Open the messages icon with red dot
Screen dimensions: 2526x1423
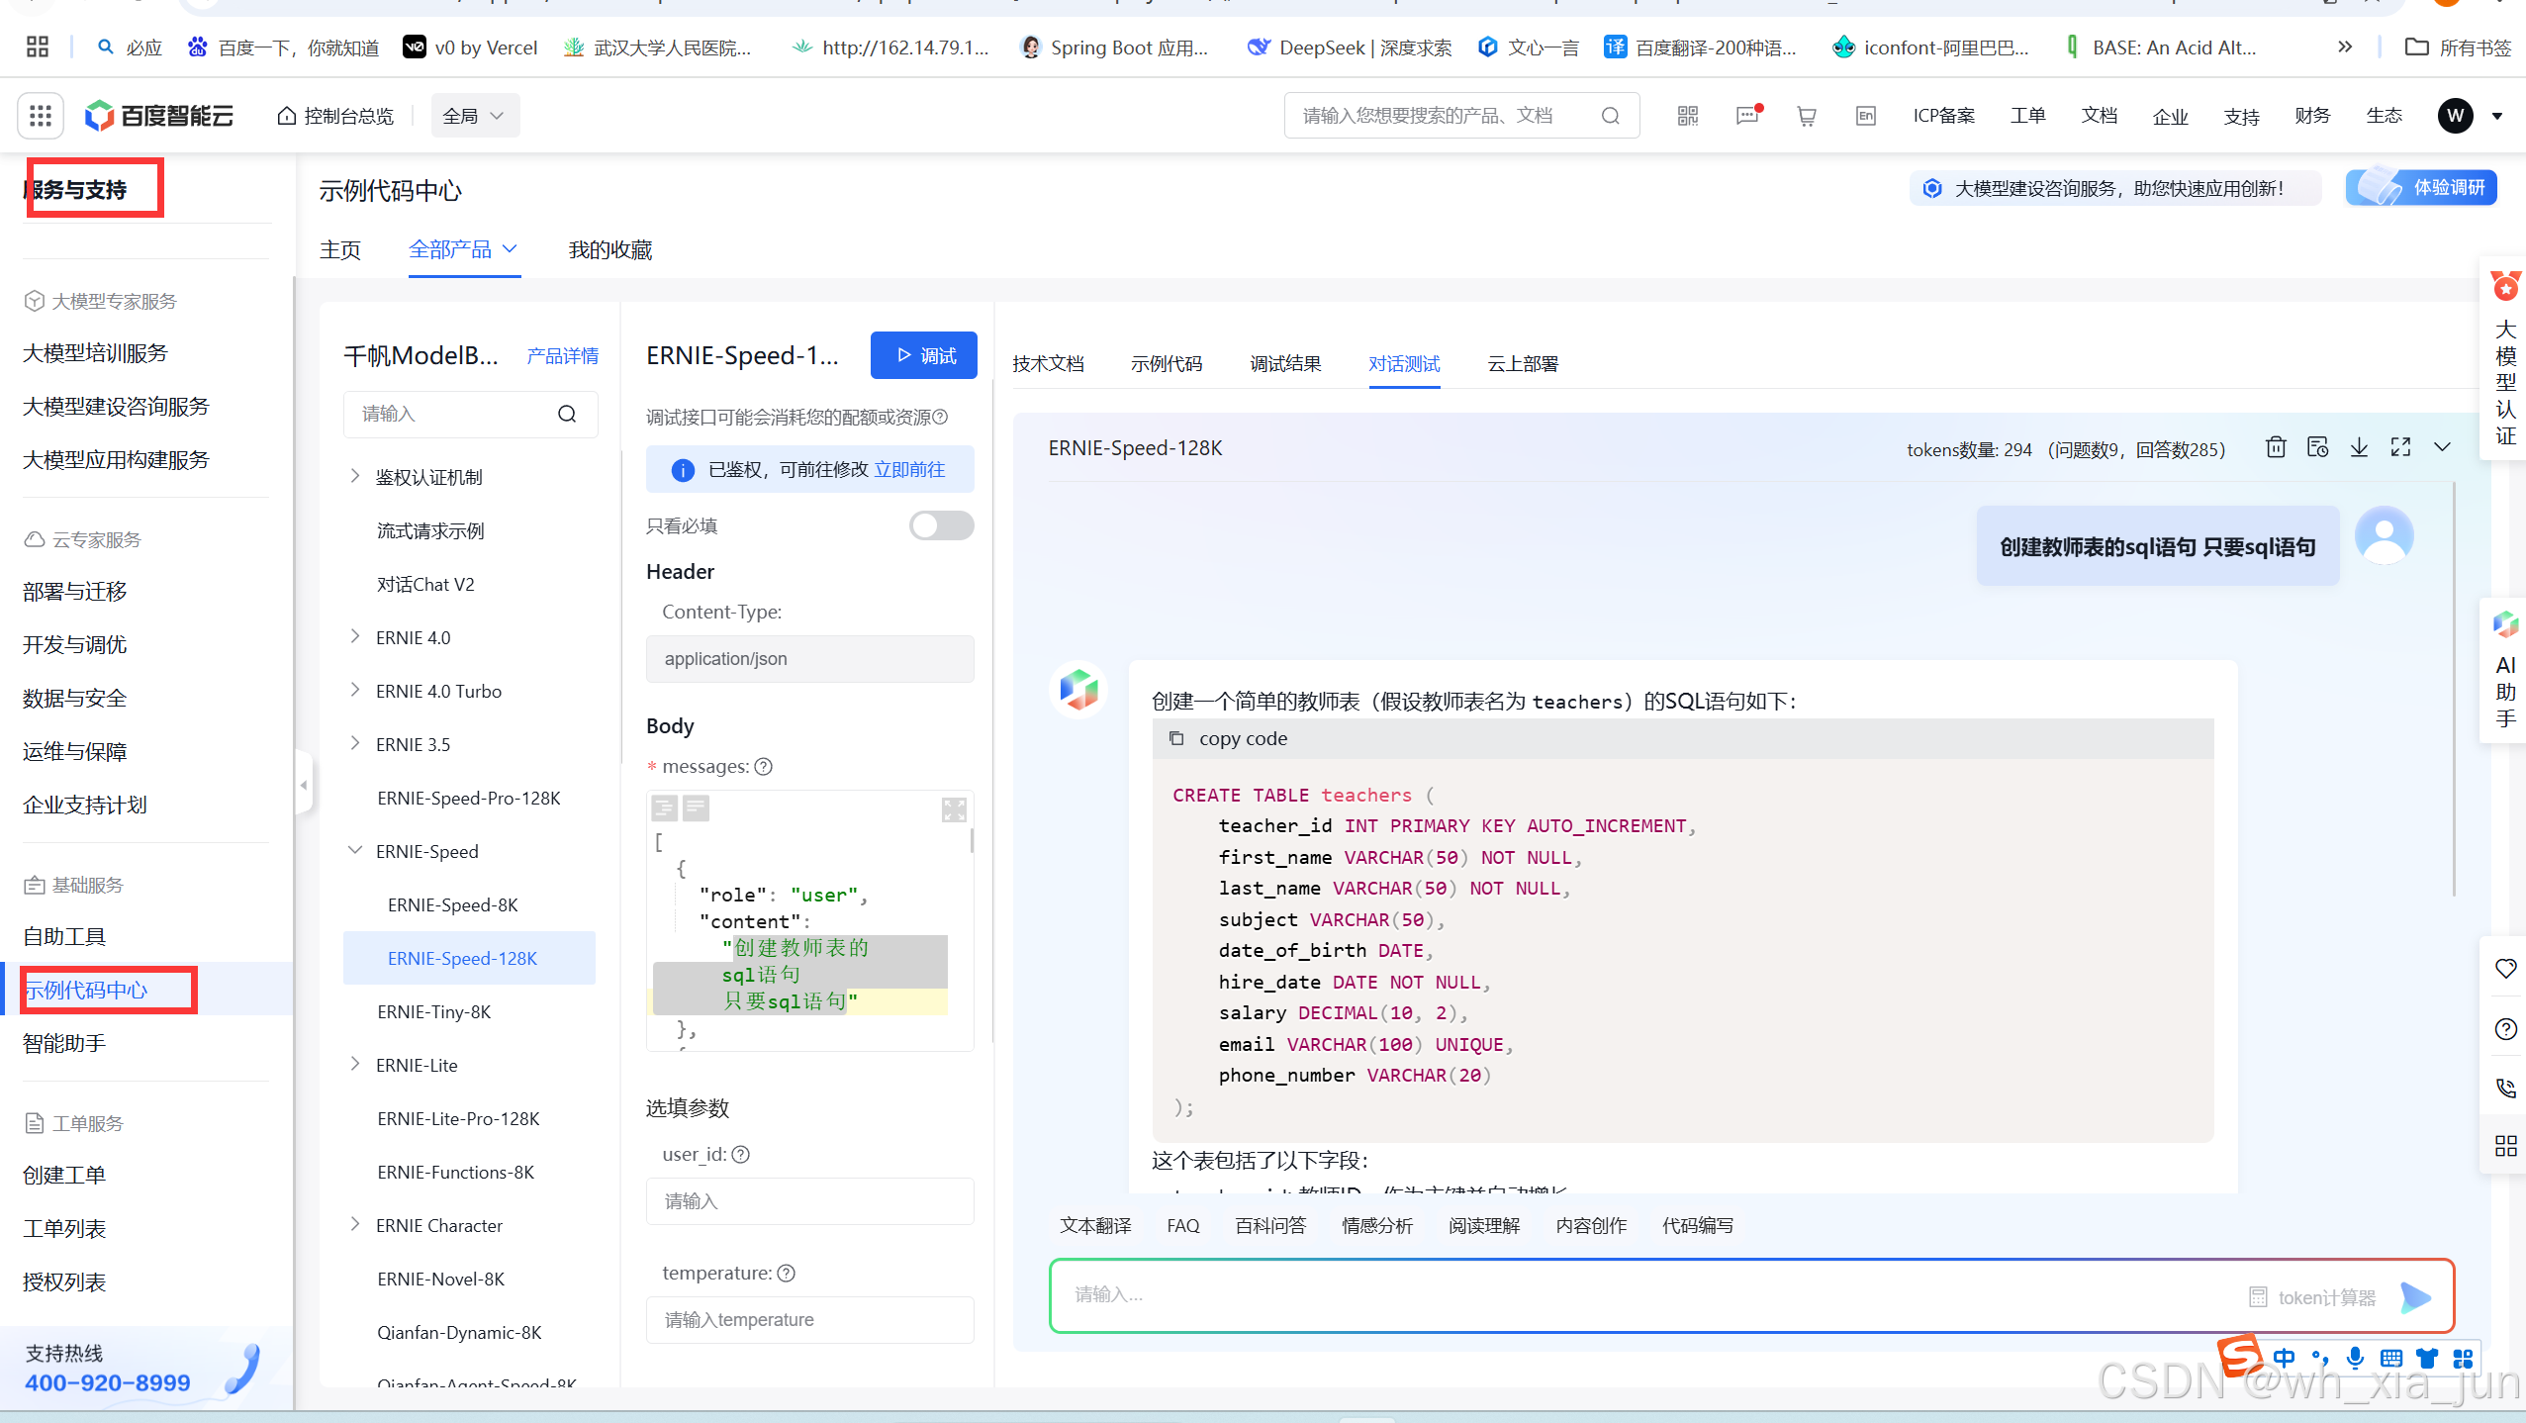1747,116
